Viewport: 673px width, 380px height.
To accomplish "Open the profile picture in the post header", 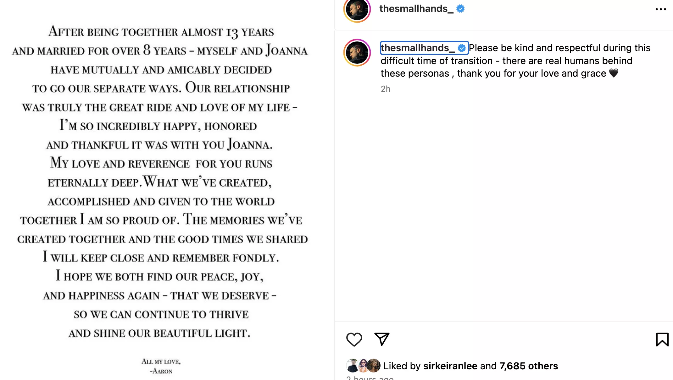I will 357,9.
